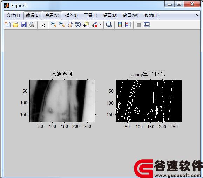Open the 文件(F) menu
Screen dimensions: 203x178
point(13,15)
